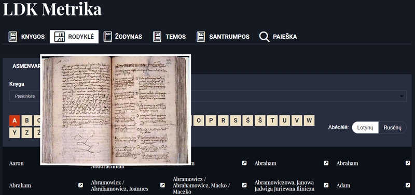
Task: Open the external link arrow beside Adam
Action: click(x=408, y=185)
